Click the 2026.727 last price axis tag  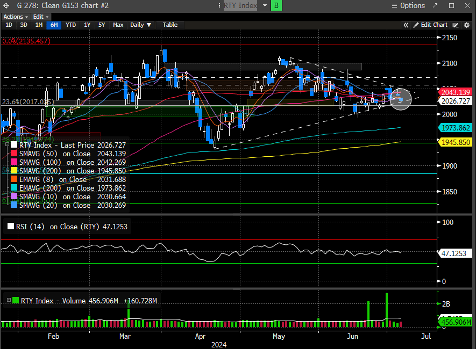pos(455,101)
